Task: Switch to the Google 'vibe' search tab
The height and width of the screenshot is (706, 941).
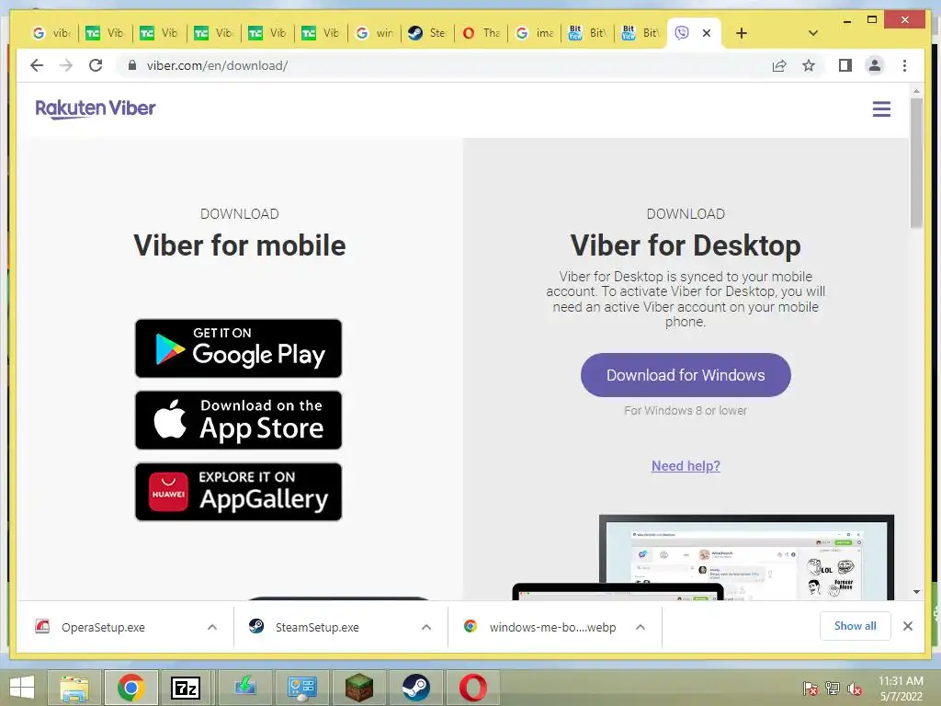Action: [x=51, y=33]
